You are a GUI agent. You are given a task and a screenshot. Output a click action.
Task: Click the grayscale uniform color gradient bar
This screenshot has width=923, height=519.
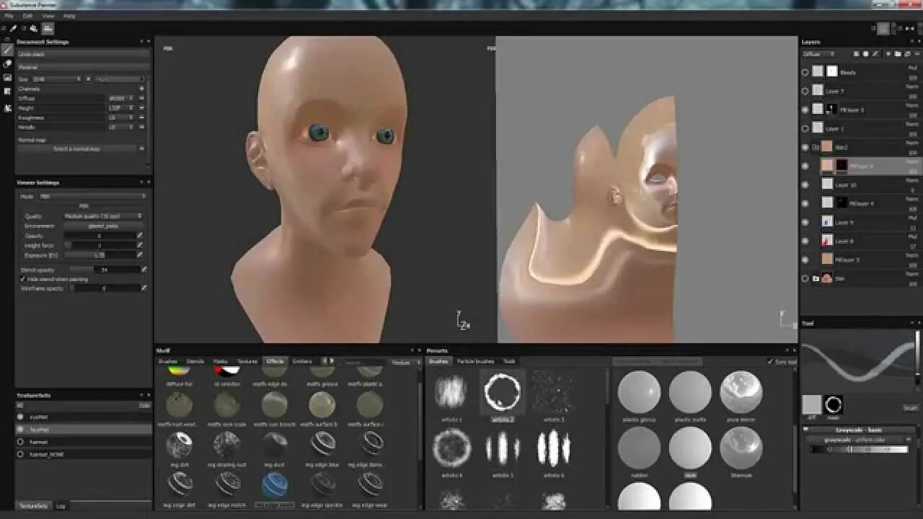point(858,449)
